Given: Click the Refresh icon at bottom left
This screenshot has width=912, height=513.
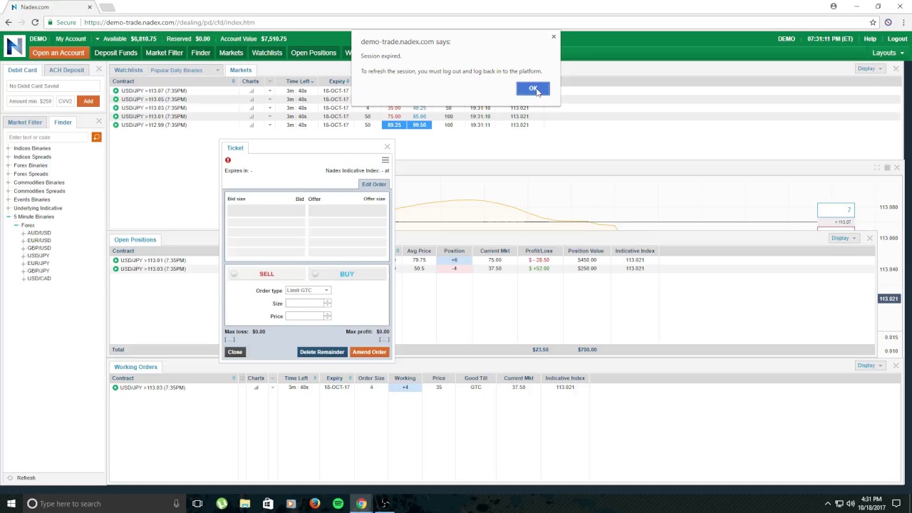Looking at the screenshot, I should click(10, 478).
